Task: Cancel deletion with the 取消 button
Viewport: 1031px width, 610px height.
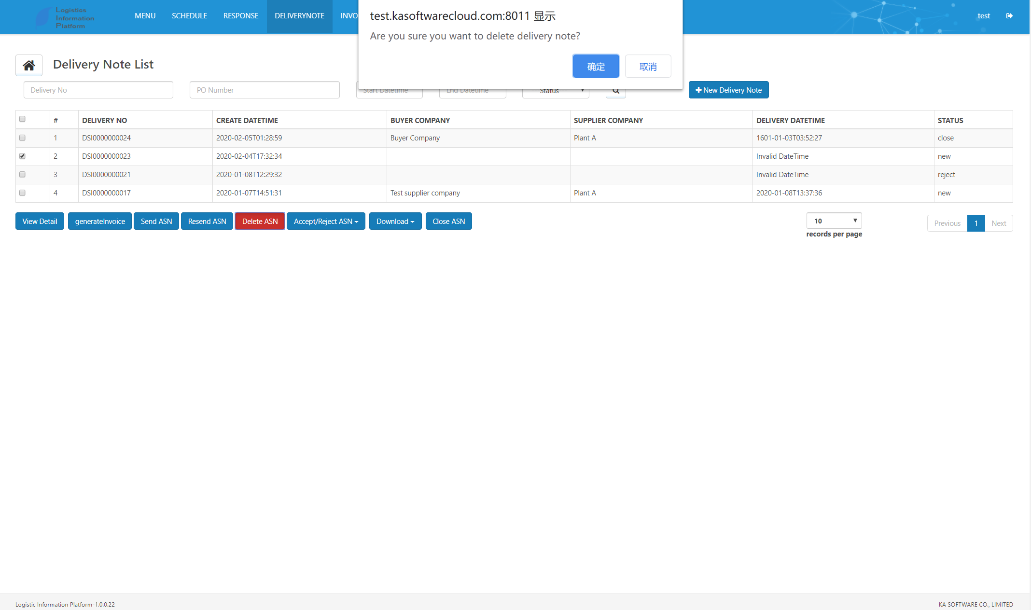Action: [648, 66]
